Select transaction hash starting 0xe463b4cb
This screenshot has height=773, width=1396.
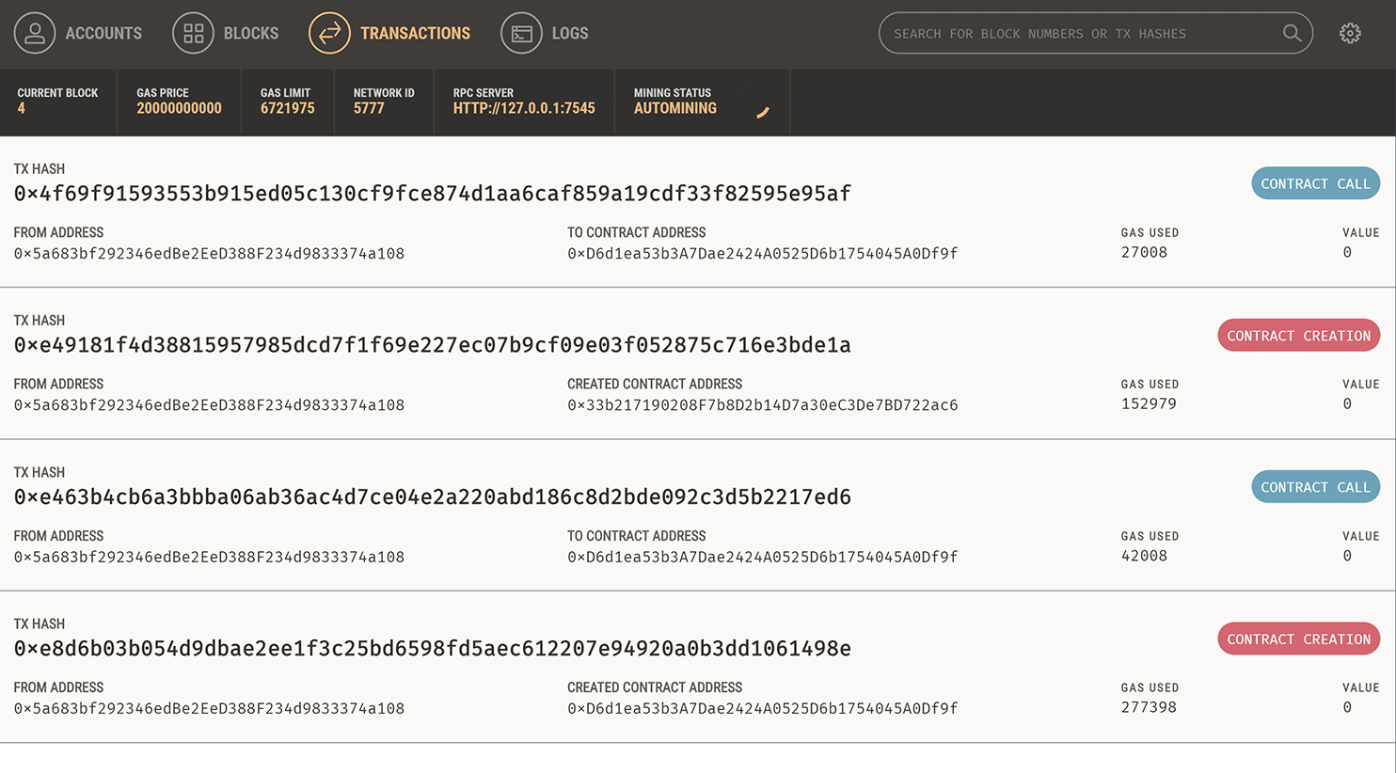tap(432, 497)
